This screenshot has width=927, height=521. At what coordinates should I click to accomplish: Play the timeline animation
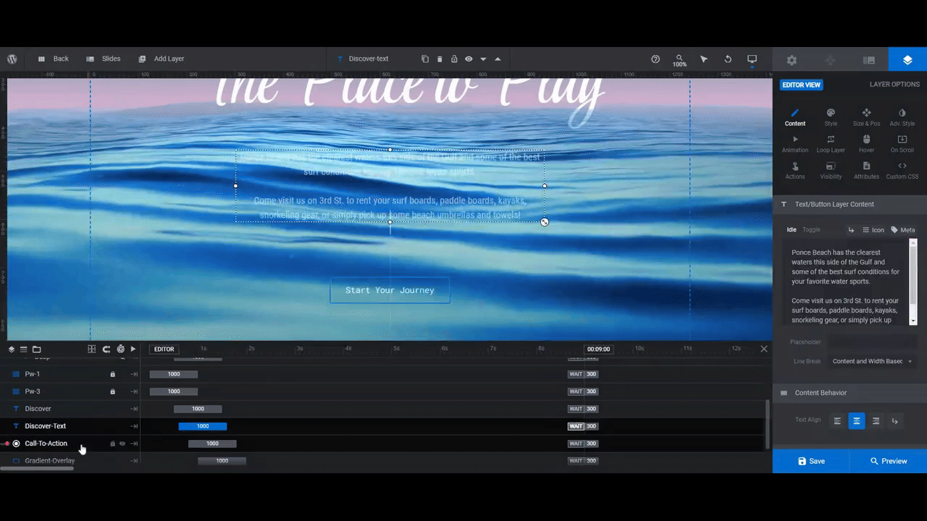click(x=133, y=349)
